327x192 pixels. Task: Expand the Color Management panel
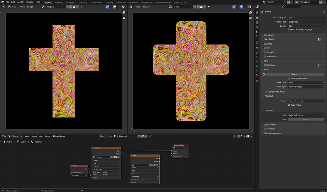coord(293,133)
